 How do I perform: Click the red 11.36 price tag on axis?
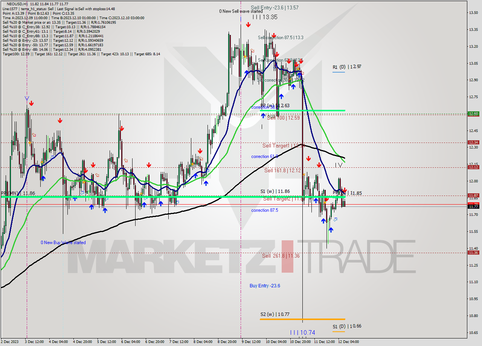(x=473, y=253)
